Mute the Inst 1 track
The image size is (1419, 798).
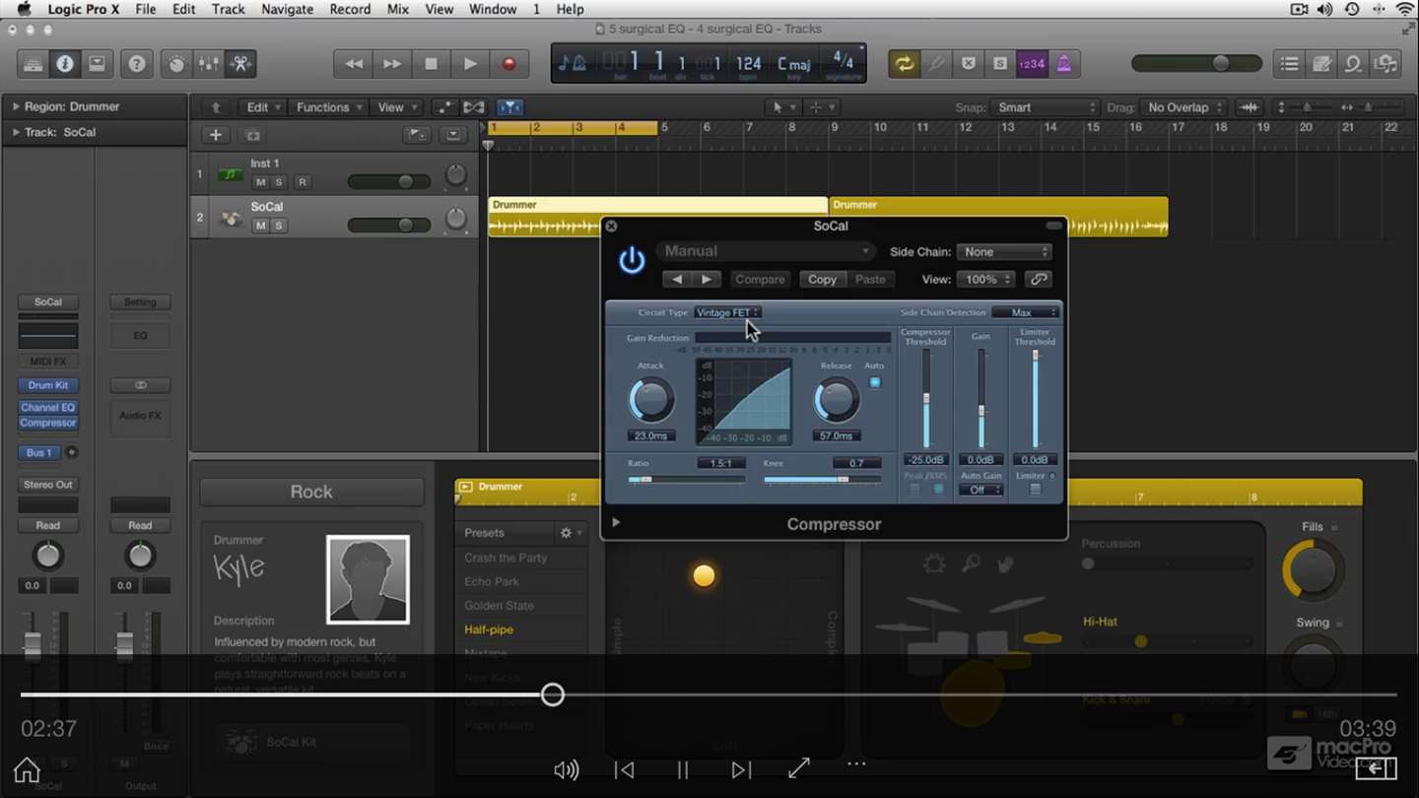260,182
